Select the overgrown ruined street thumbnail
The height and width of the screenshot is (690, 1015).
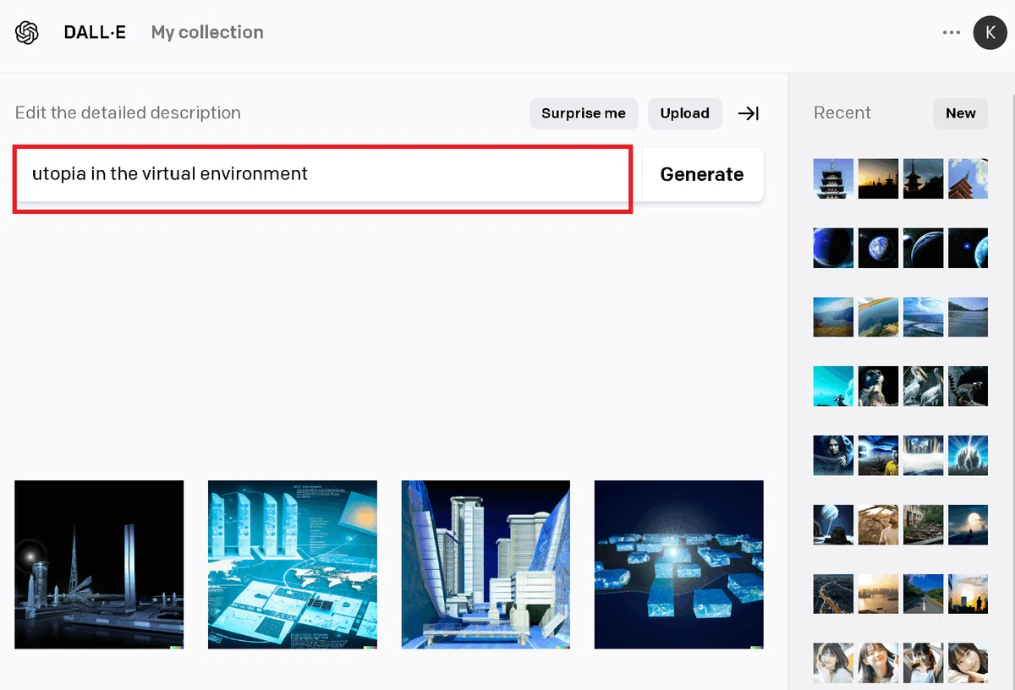click(x=923, y=525)
